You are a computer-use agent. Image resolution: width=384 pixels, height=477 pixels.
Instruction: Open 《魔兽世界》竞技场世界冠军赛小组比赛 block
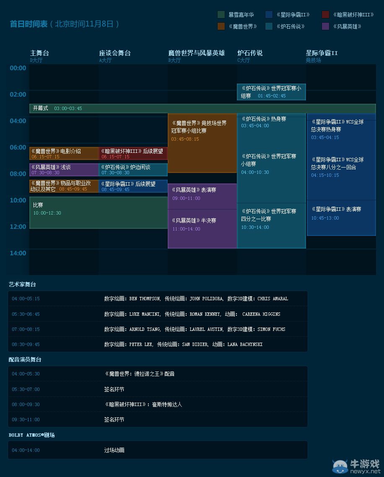point(202,143)
